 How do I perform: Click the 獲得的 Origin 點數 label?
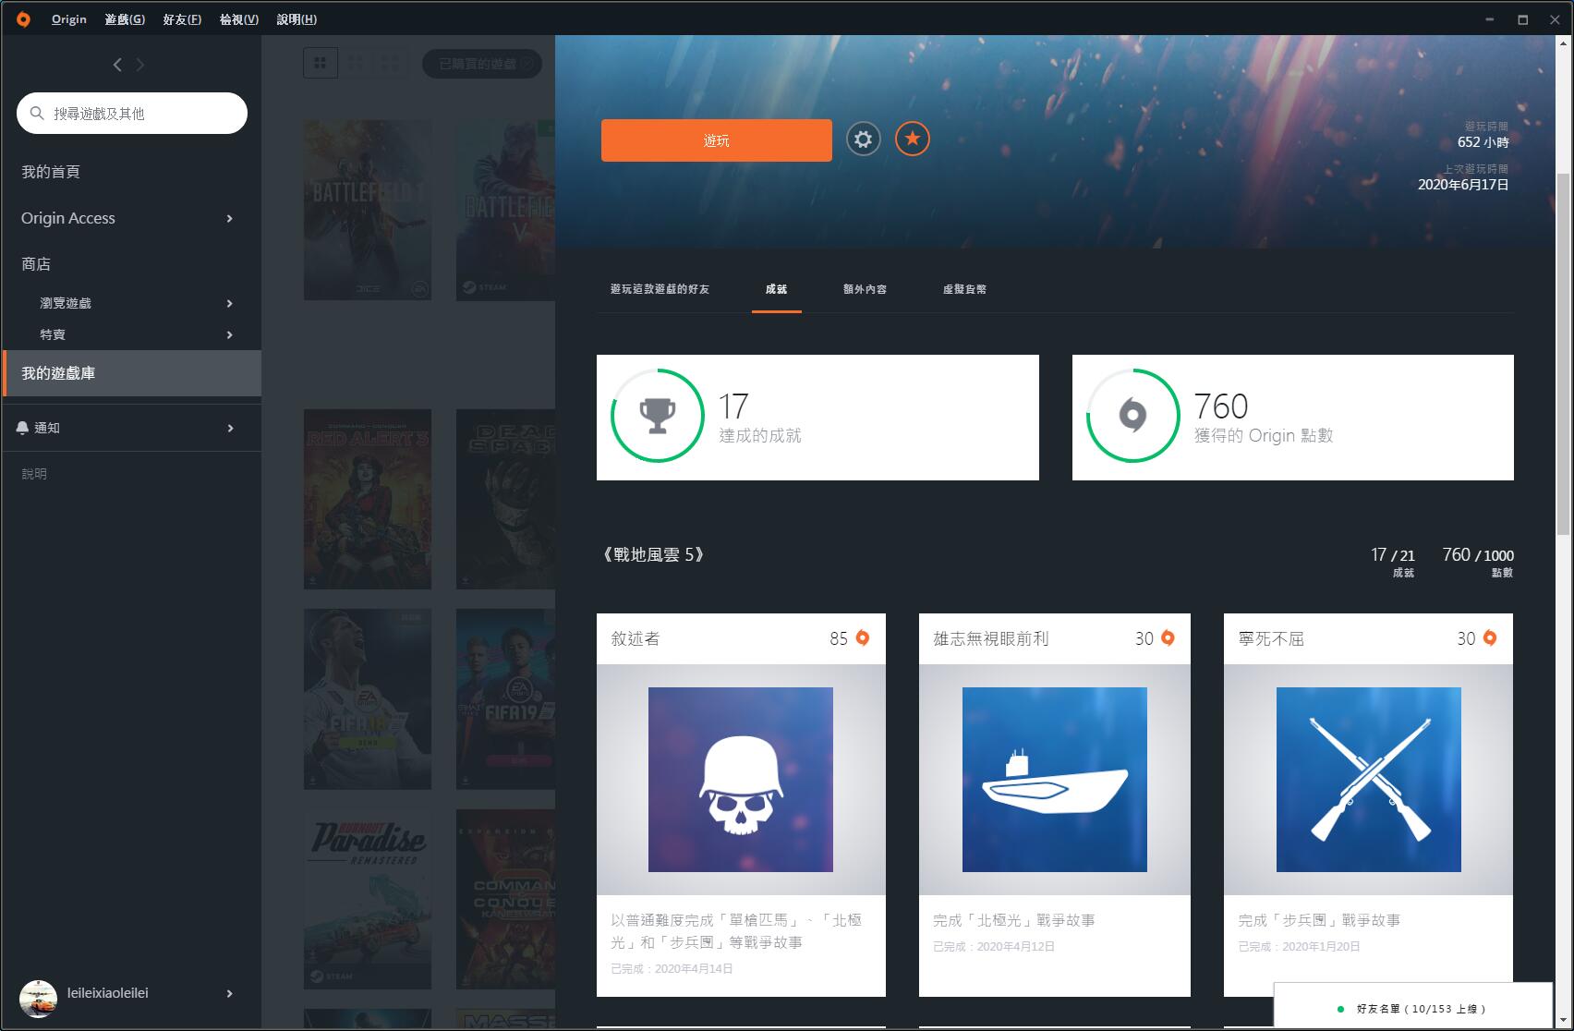pyautogui.click(x=1264, y=436)
